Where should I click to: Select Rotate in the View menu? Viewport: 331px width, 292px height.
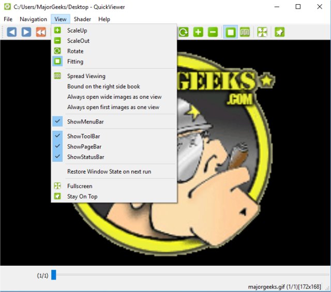114,51
